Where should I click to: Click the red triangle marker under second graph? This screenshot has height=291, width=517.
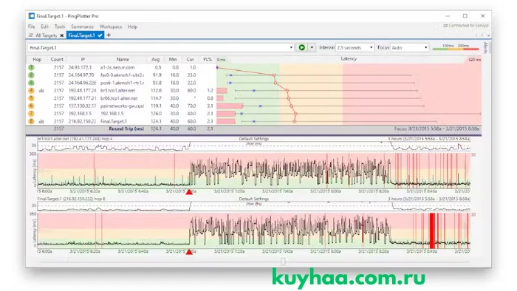click(x=189, y=252)
